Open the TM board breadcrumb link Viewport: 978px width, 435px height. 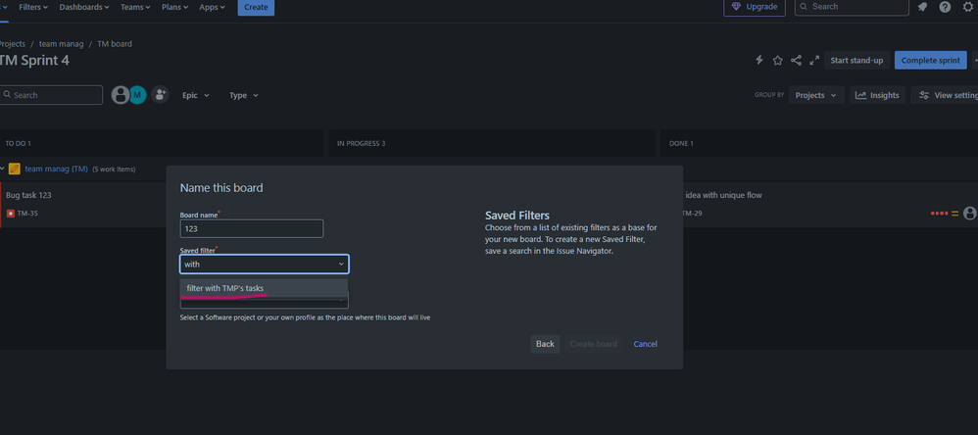click(x=114, y=44)
